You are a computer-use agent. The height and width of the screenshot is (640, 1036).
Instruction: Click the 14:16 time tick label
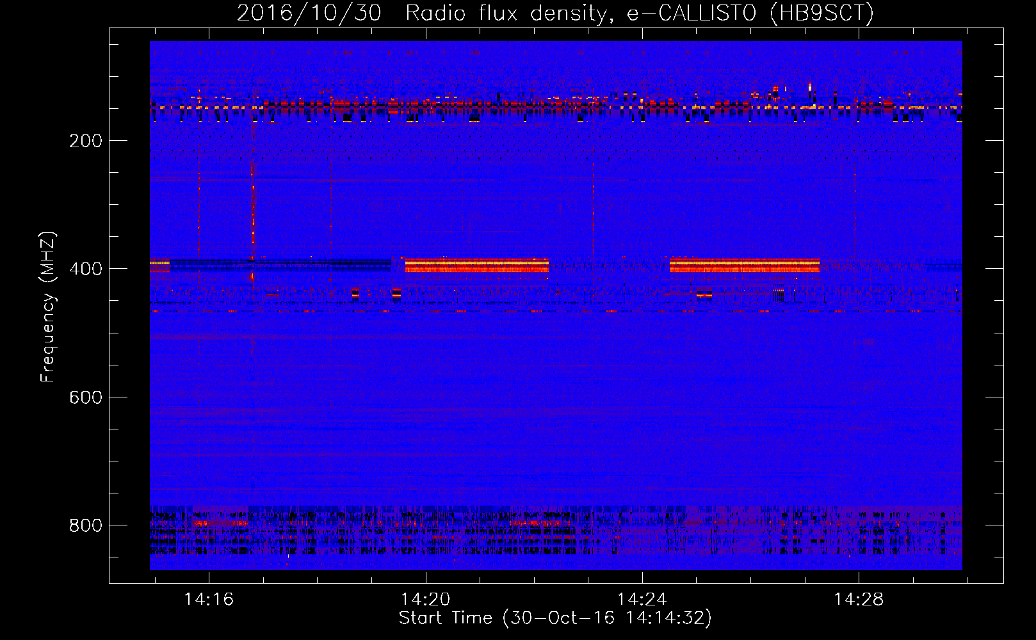click(209, 600)
